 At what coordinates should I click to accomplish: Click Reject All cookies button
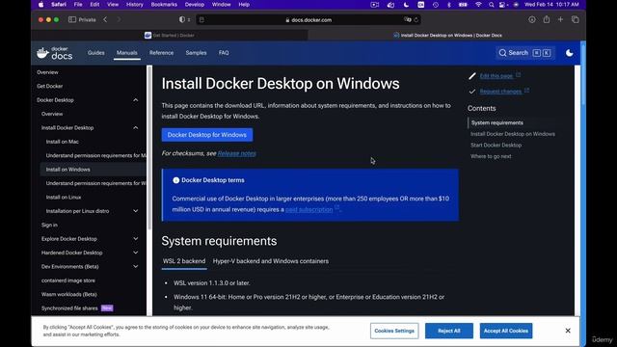click(449, 331)
